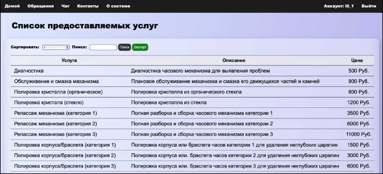This screenshot has height=174, width=383.
Task: Go to Обращения page
Action: (41, 6)
